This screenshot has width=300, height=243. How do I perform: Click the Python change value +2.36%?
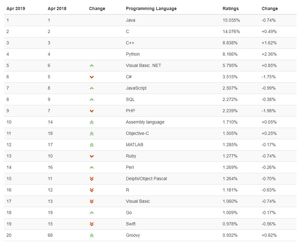point(269,54)
